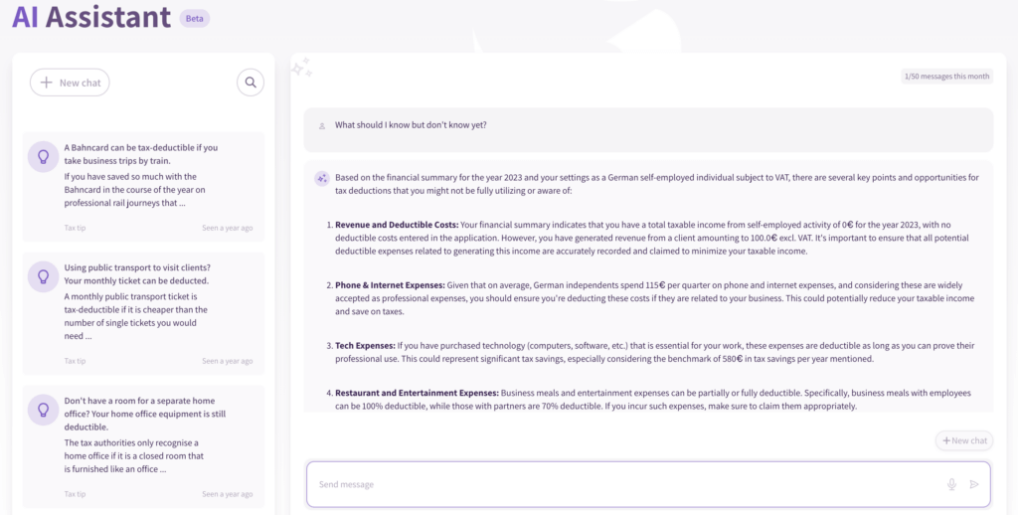This screenshot has height=515, width=1018.
Task: Click the Revenue and Deductible Costs item
Action: (397, 225)
